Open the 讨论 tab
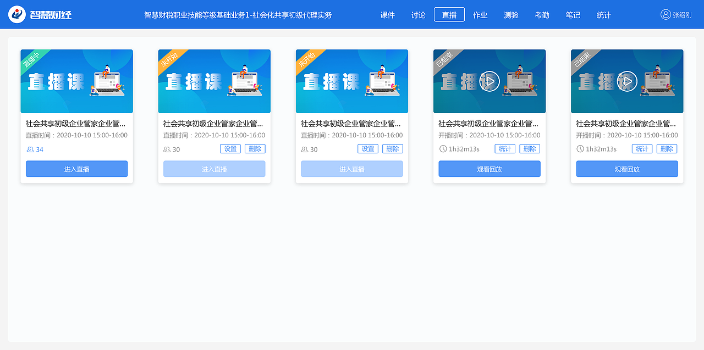Viewport: 704px width, 350px height. pos(418,15)
